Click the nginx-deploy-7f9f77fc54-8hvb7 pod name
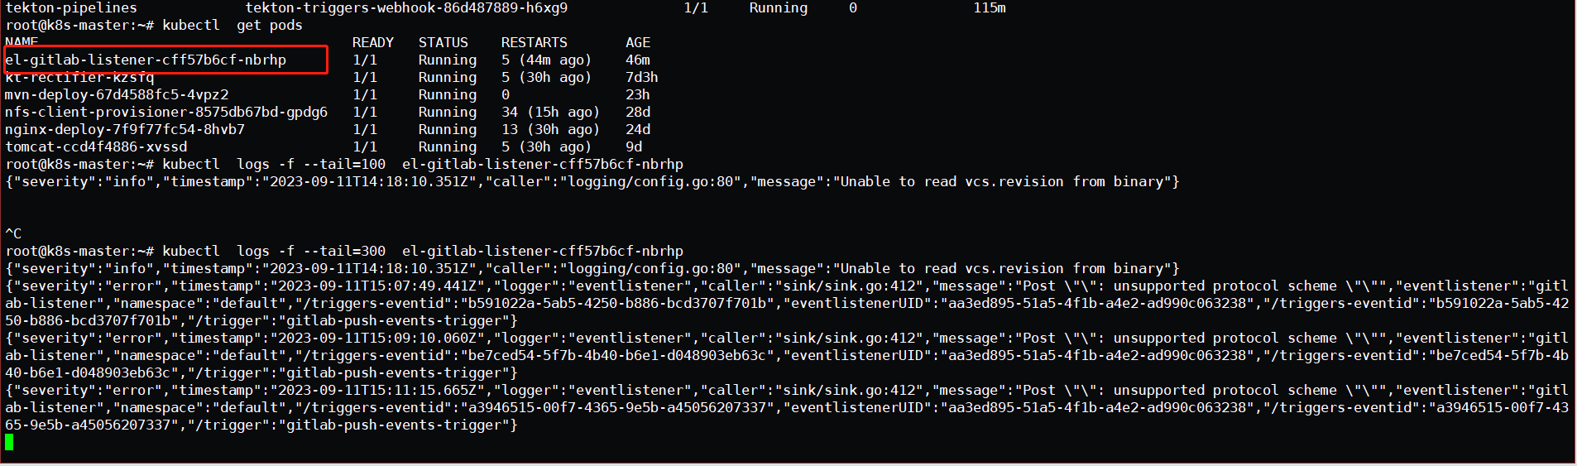 coord(125,129)
